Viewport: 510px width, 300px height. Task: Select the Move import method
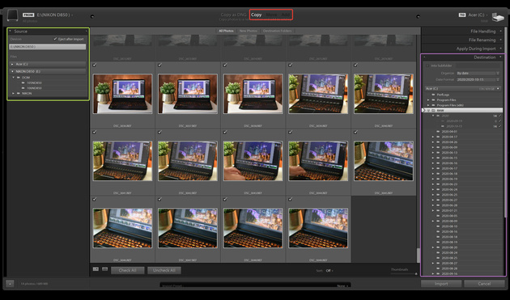coord(271,15)
